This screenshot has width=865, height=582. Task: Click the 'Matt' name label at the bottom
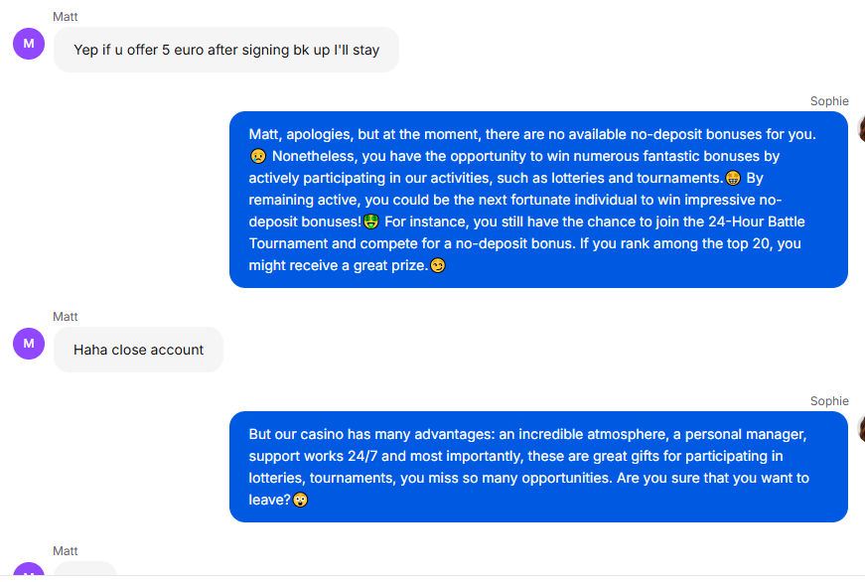(66, 551)
